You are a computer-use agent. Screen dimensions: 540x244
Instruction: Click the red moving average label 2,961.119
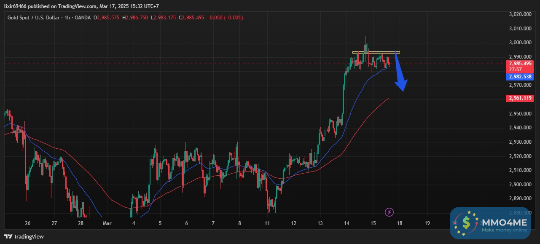coord(519,98)
